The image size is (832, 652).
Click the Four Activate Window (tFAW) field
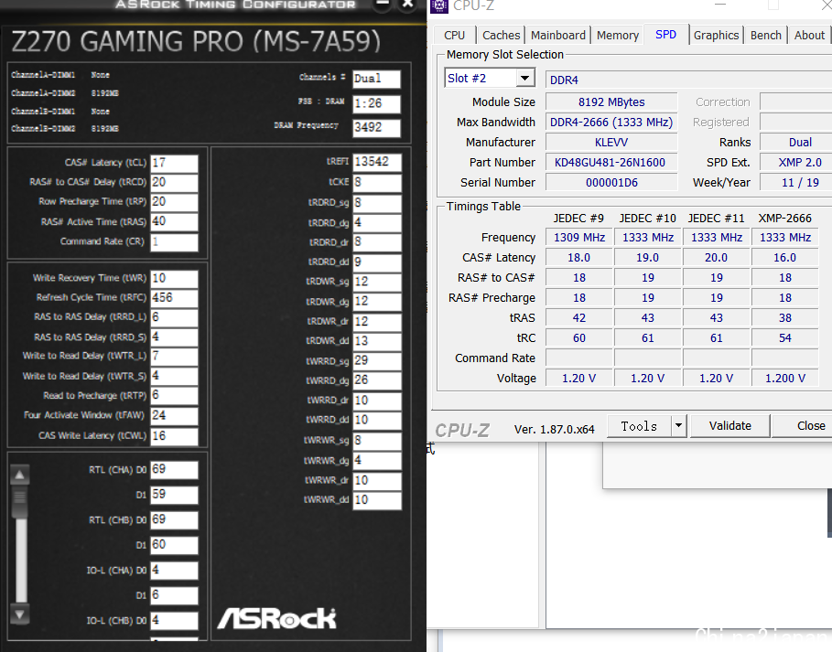tap(174, 415)
